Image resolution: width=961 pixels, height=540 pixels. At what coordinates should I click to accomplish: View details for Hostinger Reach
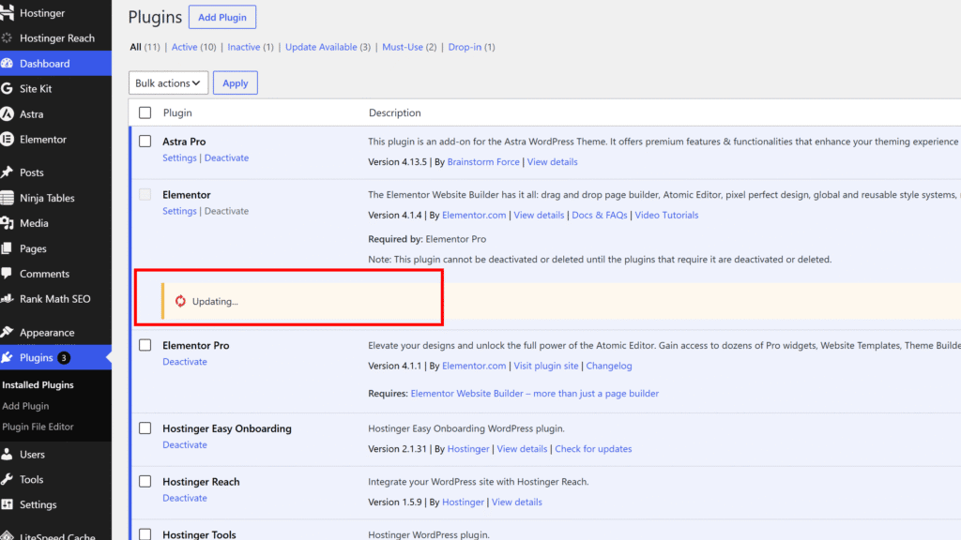tap(517, 502)
